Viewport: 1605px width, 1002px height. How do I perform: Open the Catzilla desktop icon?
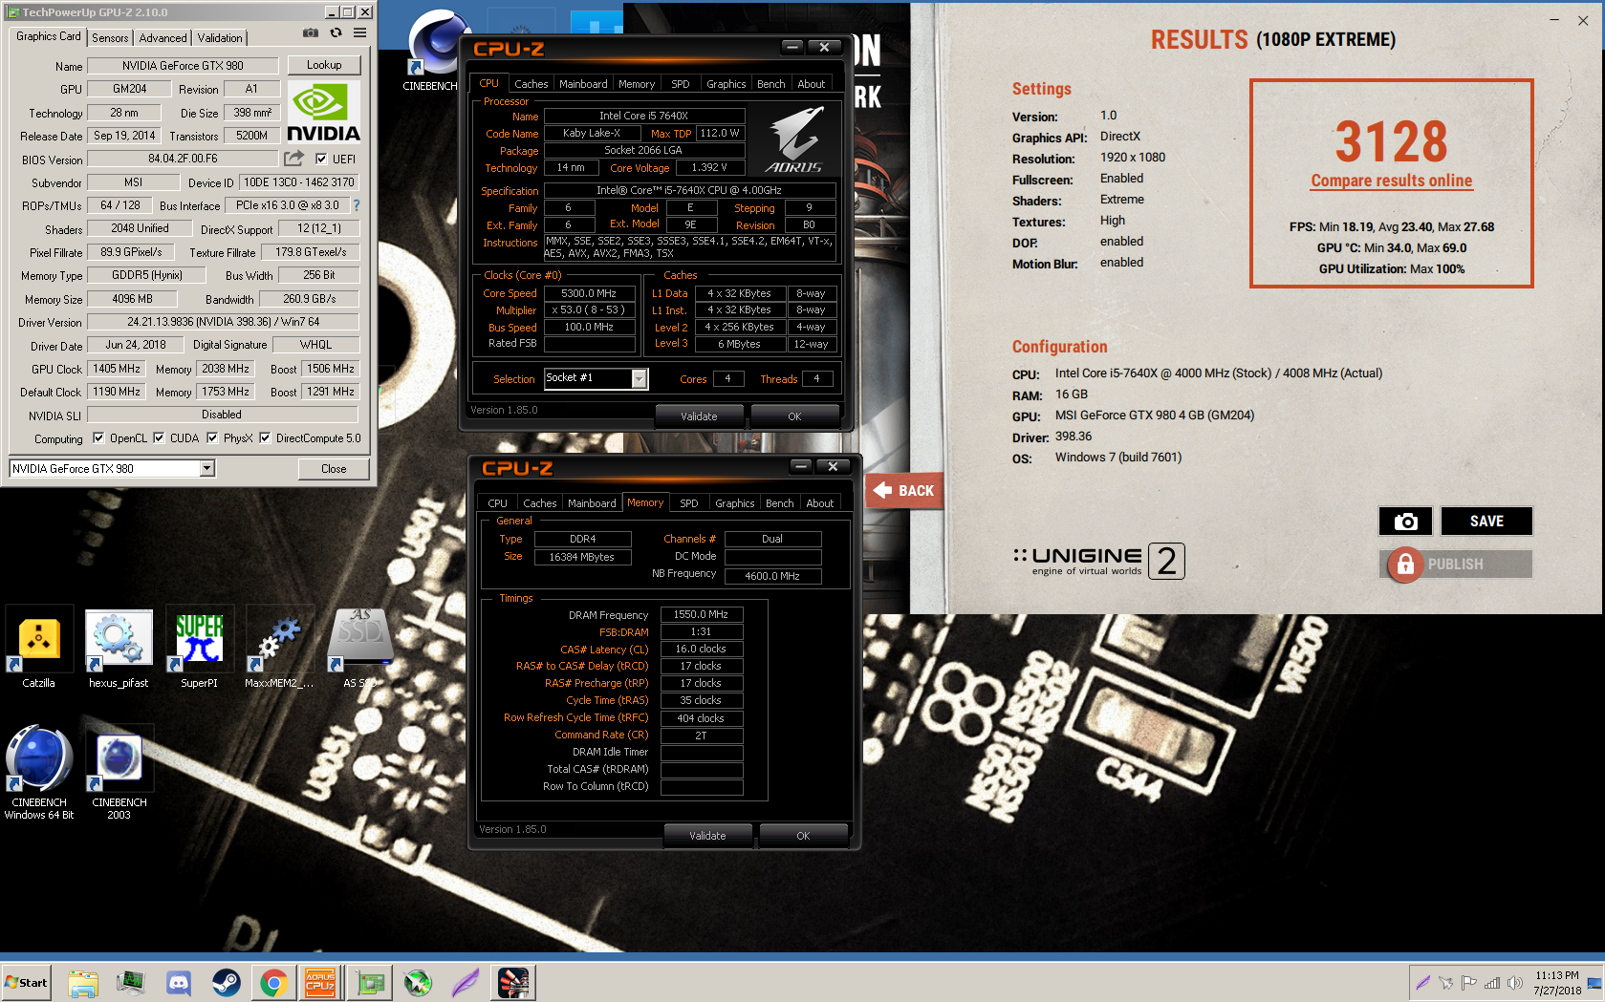[38, 647]
